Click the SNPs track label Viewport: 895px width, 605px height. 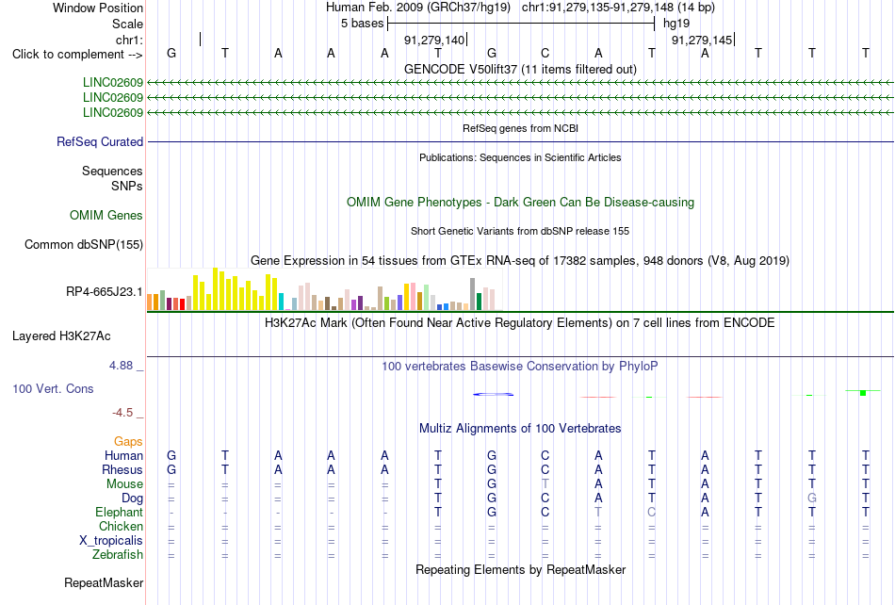point(127,186)
